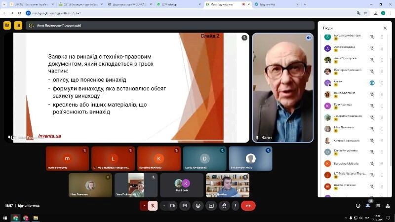The width and height of the screenshot is (395, 222).
Task: Leave the call with the red hang-up button
Action: coord(248,206)
